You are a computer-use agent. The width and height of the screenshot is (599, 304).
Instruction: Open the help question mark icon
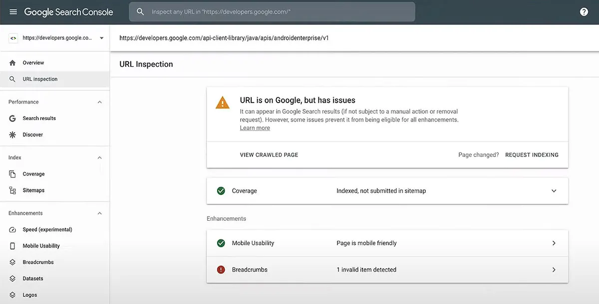tap(584, 11)
